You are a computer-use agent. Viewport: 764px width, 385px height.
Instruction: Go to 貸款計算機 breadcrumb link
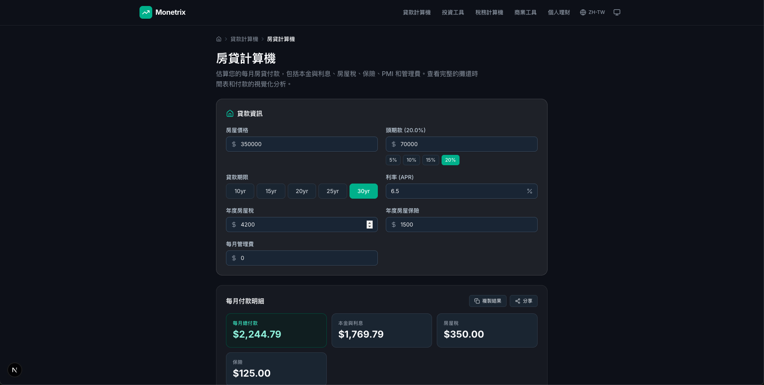pos(244,39)
